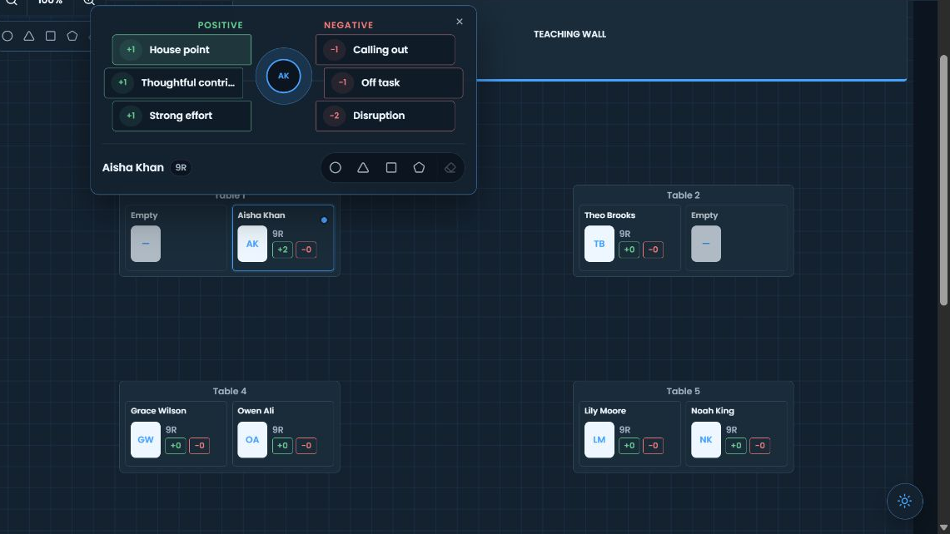Image resolution: width=950 pixels, height=534 pixels.
Task: Close the Aisha Khan behaviour popup
Action: (460, 22)
